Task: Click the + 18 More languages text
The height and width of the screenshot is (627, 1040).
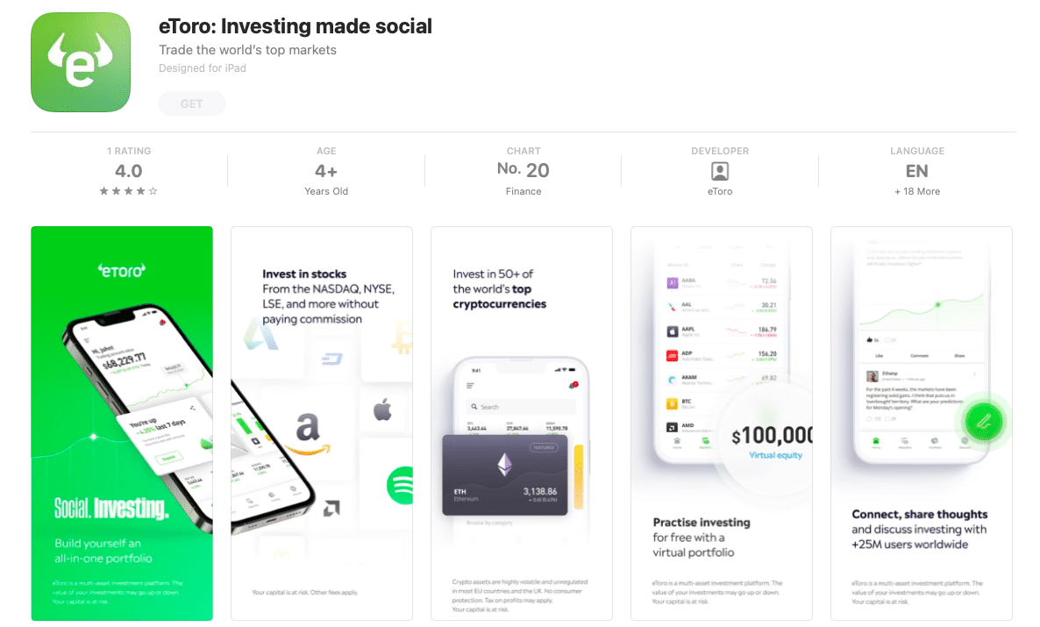Action: pos(916,191)
